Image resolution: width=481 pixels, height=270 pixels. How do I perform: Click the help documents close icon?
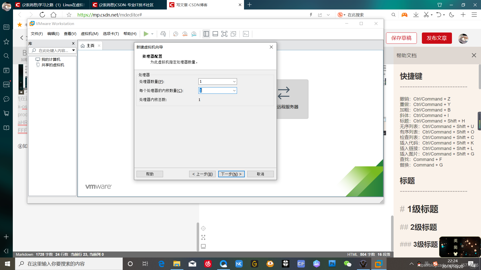point(474,55)
